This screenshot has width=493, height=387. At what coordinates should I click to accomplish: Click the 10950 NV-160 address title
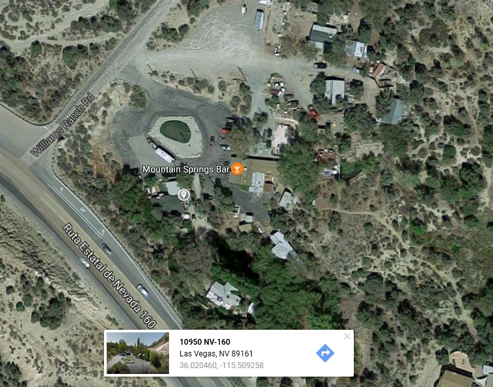tap(205, 341)
